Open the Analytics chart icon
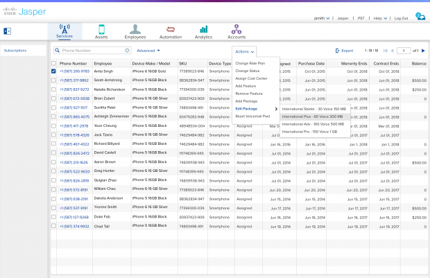 (x=203, y=29)
